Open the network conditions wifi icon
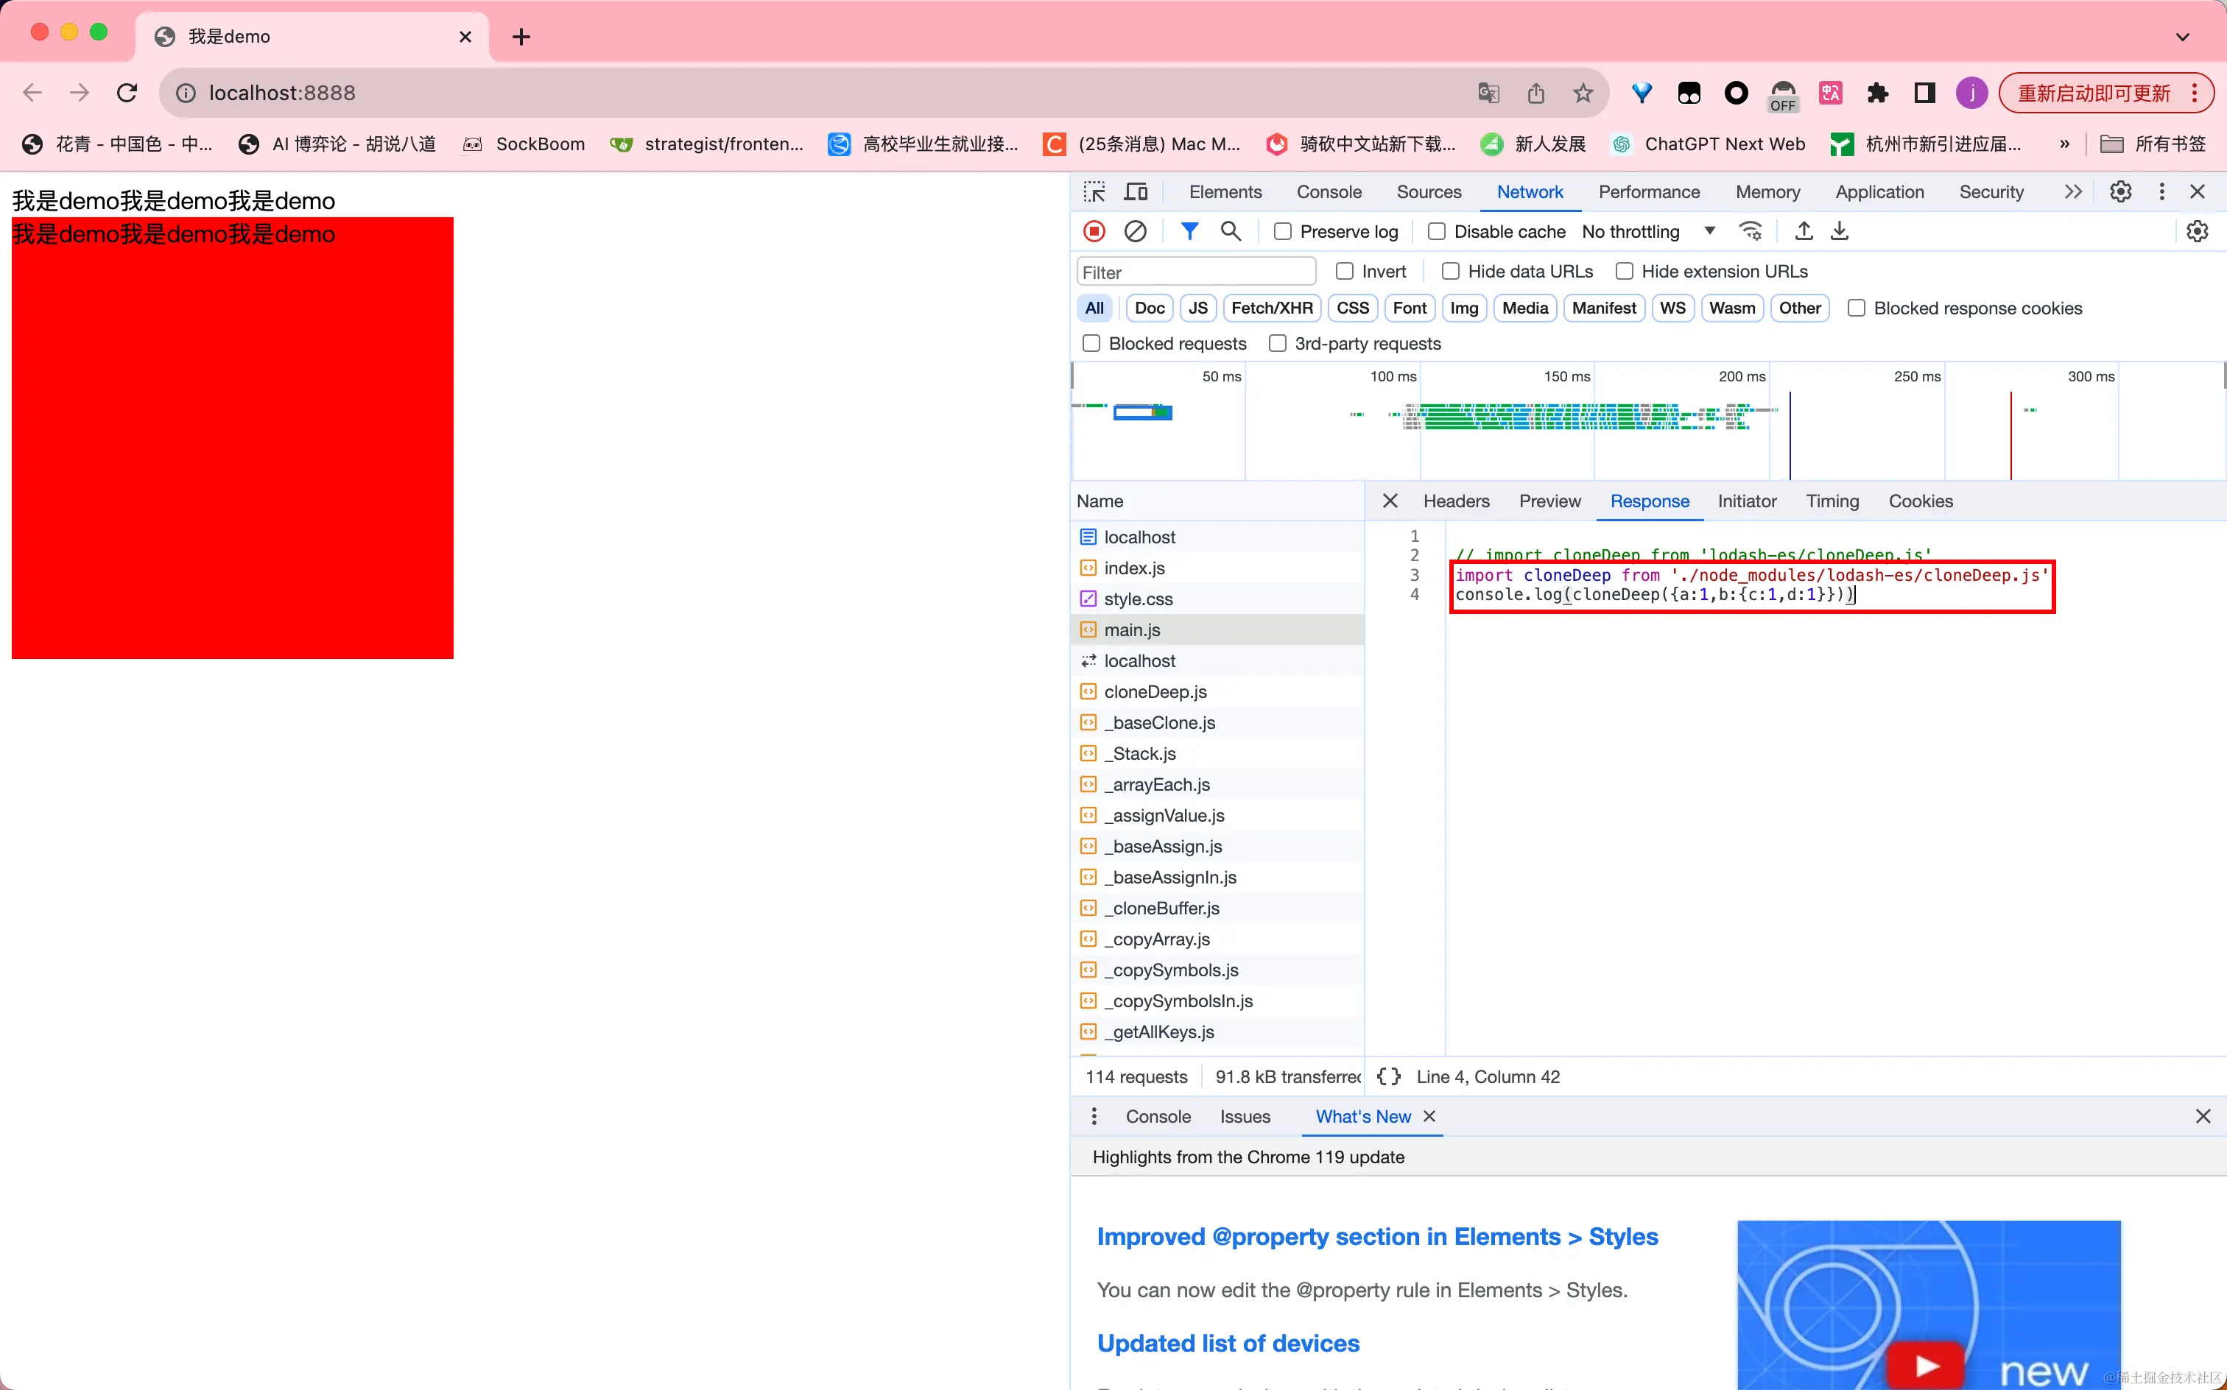 [1751, 232]
